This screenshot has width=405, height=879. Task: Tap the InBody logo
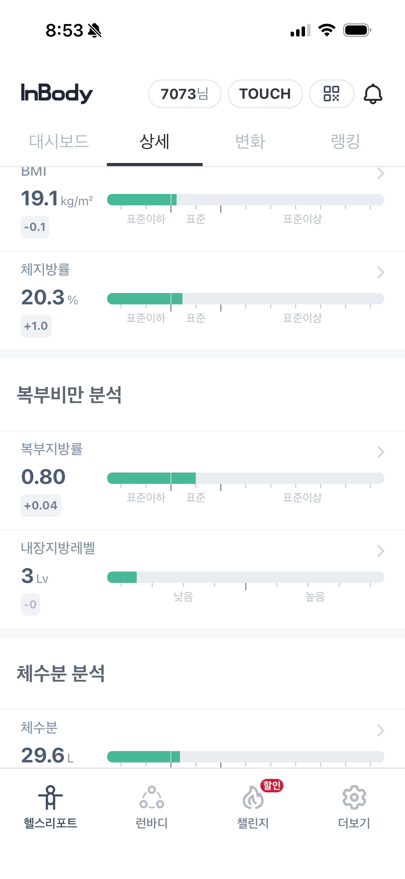57,93
